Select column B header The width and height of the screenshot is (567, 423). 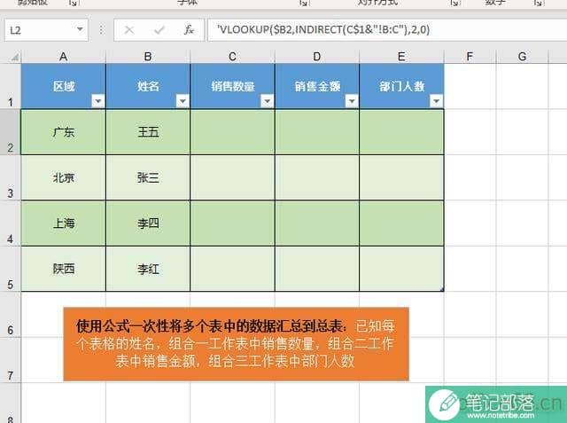(148, 57)
